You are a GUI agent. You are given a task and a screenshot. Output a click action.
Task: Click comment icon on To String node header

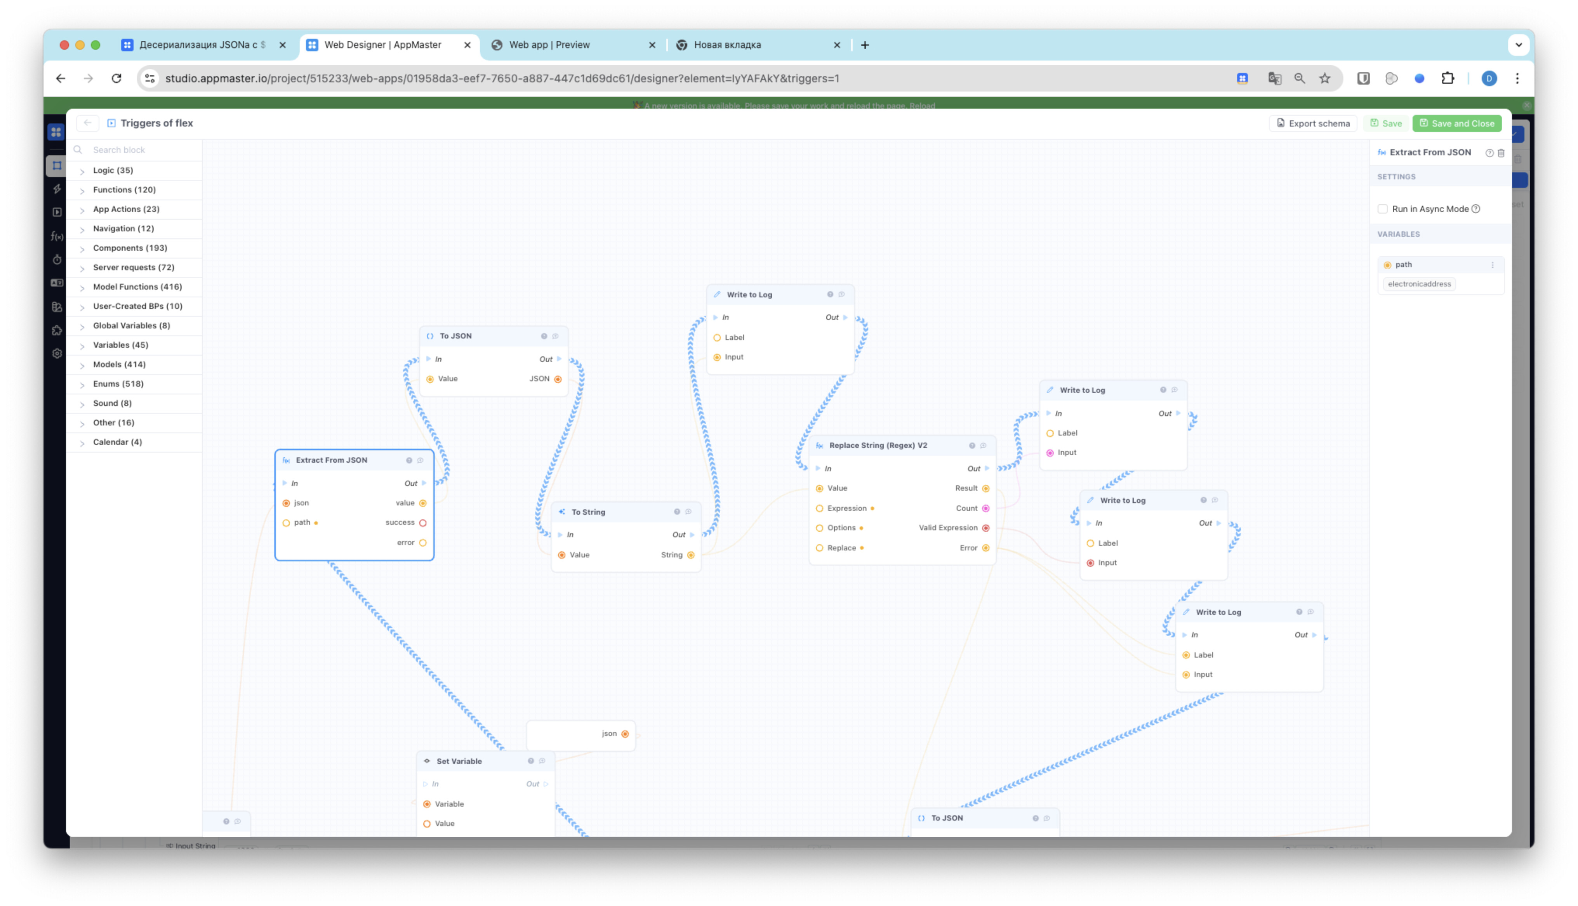click(688, 512)
